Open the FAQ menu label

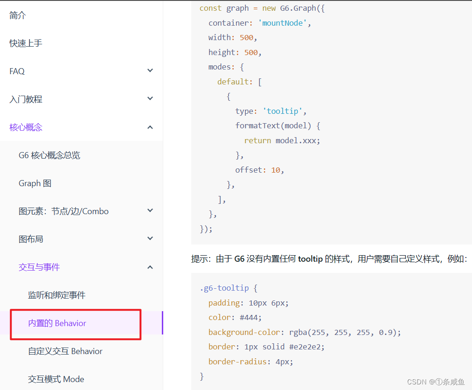[x=17, y=71]
